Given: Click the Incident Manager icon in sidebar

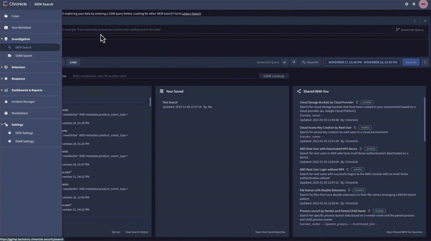Looking at the screenshot, I should click(6, 102).
